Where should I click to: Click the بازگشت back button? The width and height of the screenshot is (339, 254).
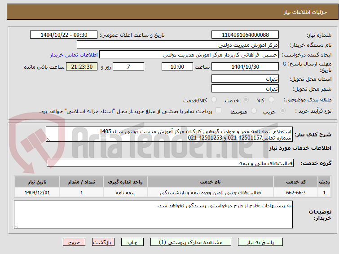(x=103, y=242)
